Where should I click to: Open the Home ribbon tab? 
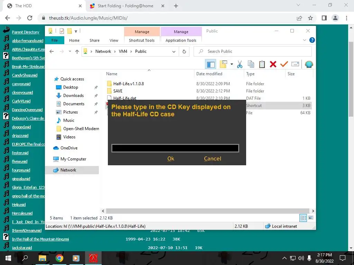(x=74, y=40)
